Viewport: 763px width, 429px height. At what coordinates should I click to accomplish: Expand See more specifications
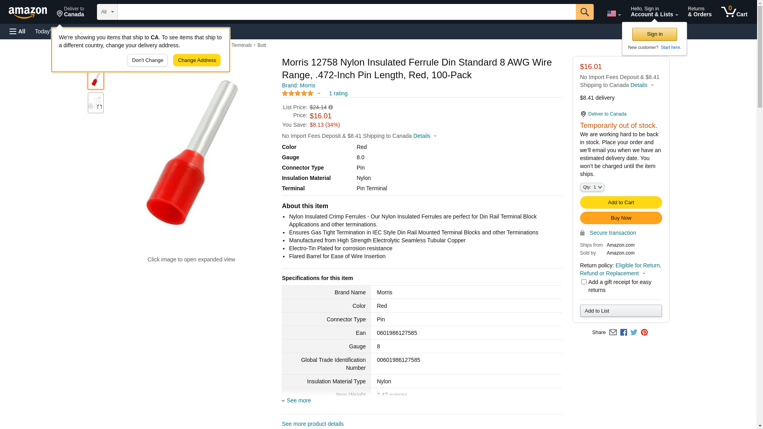(x=298, y=400)
